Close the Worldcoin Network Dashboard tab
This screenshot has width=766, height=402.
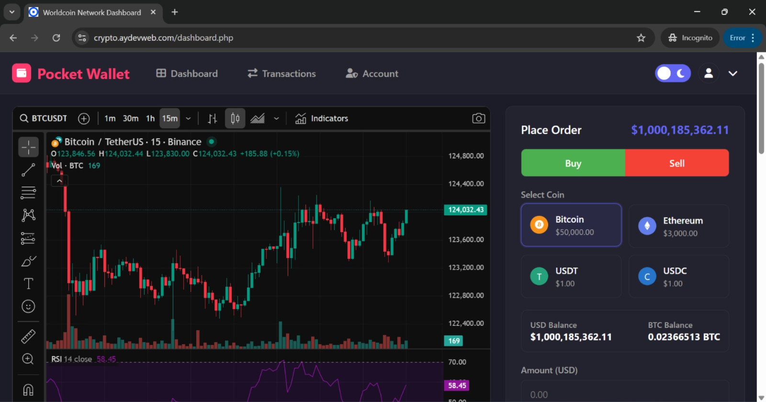tap(153, 12)
